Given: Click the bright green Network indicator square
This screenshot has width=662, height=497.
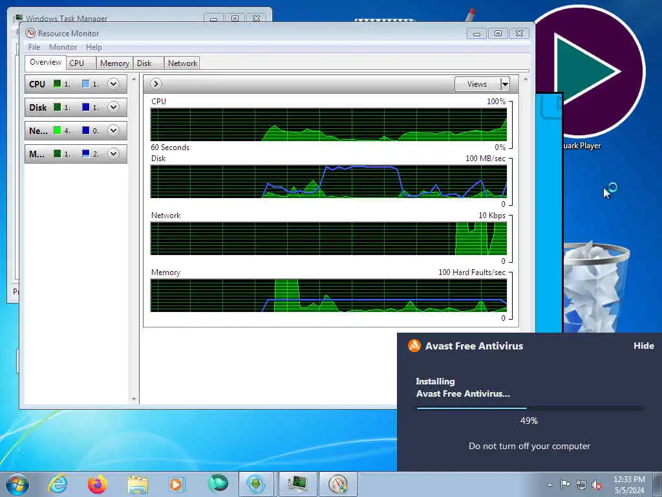Looking at the screenshot, I should tap(57, 130).
